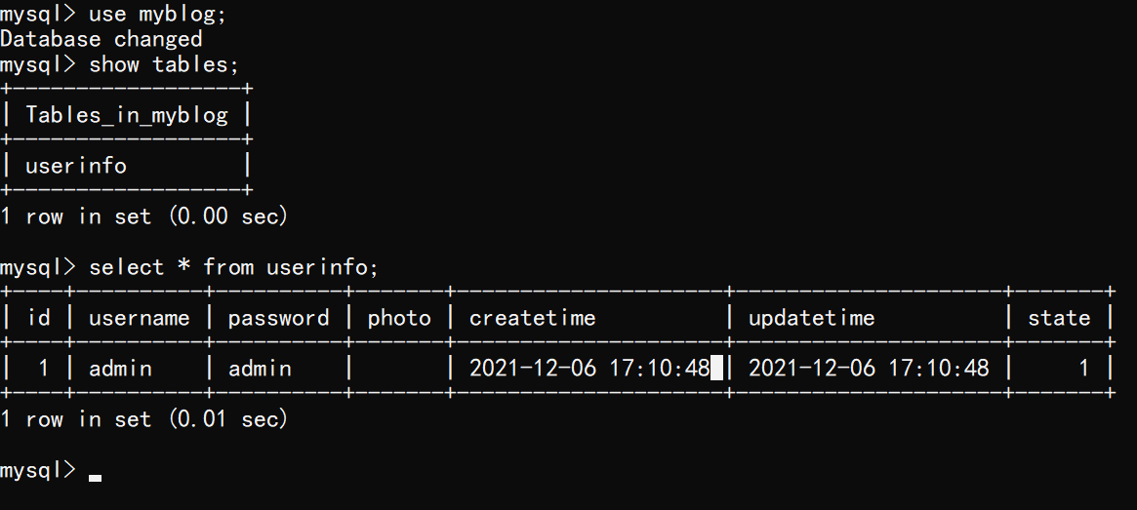Click the 'show tables;' command text
Image resolution: width=1137 pixels, height=510 pixels.
pyautogui.click(x=164, y=64)
